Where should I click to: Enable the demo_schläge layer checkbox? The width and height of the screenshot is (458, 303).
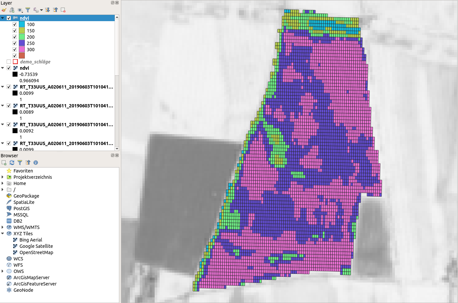click(x=9, y=62)
